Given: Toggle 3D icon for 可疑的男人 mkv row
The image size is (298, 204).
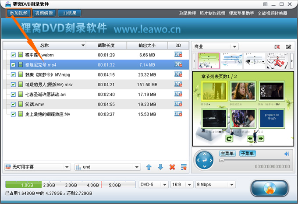Looking at the screenshot, I should pyautogui.click(x=178, y=84).
